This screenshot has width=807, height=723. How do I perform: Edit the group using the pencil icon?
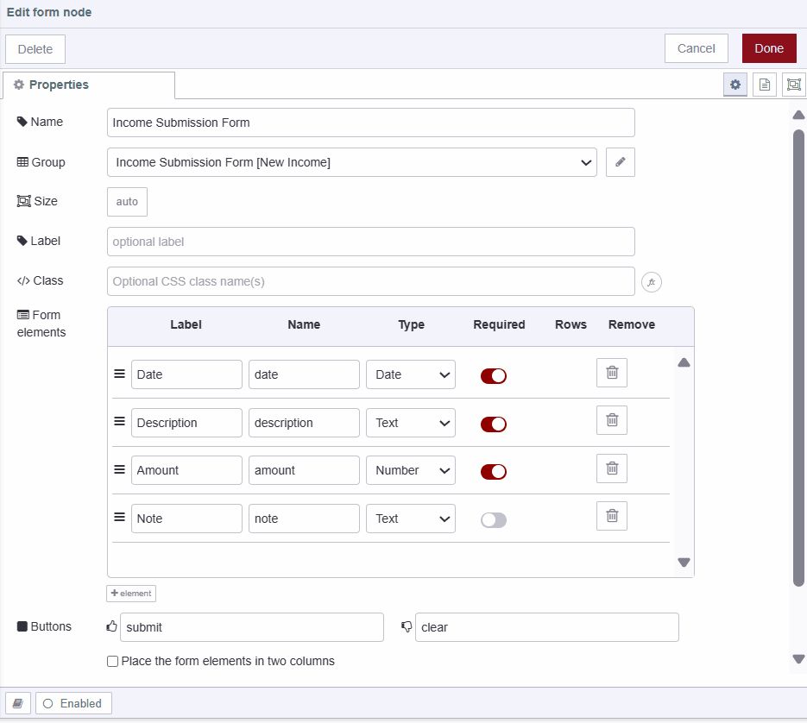[x=620, y=162]
